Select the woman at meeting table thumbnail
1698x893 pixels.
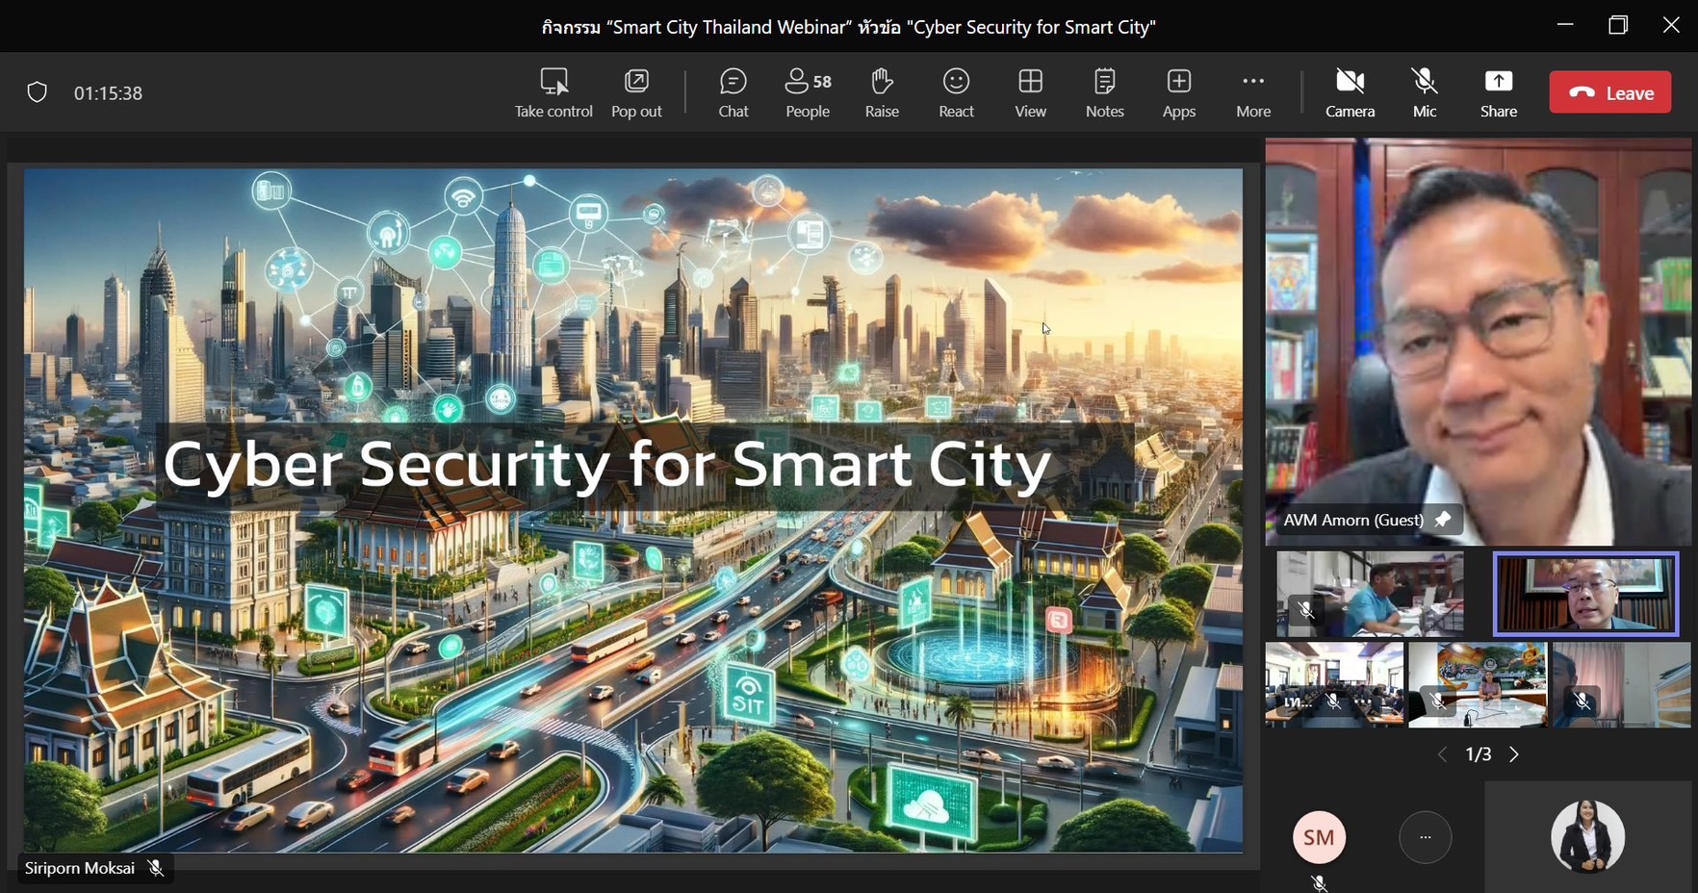click(x=1478, y=685)
